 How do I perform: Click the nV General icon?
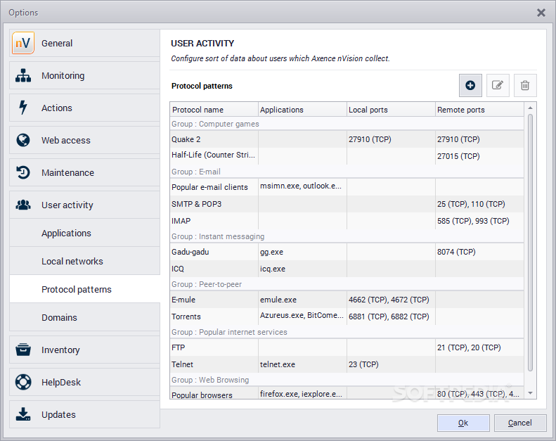click(x=23, y=43)
